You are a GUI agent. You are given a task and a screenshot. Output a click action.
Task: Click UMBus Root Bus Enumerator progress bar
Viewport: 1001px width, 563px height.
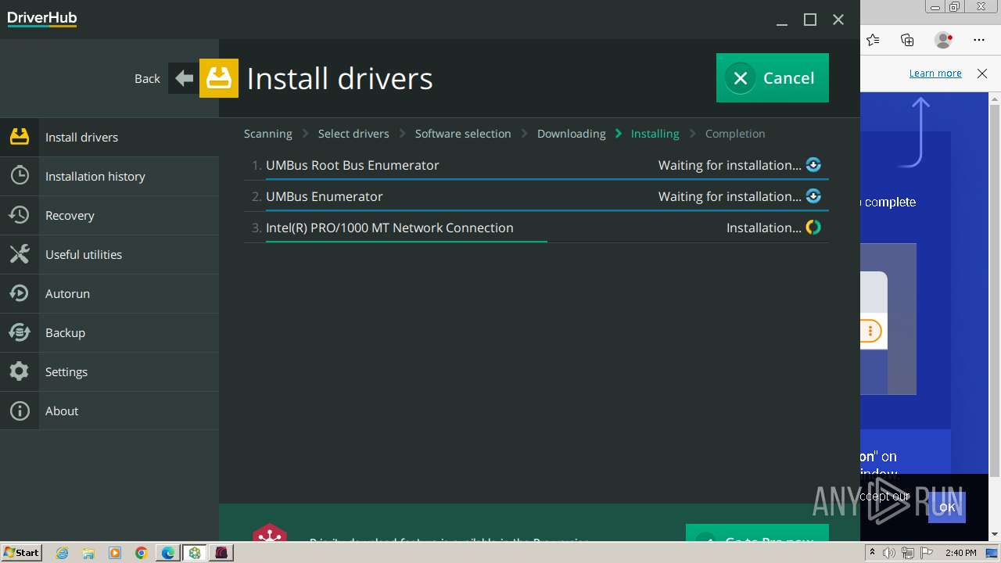click(x=547, y=179)
